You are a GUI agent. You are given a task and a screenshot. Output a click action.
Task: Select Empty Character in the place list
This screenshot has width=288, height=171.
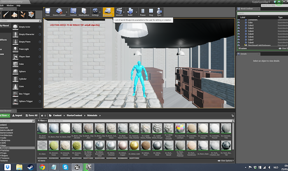tap(27, 34)
